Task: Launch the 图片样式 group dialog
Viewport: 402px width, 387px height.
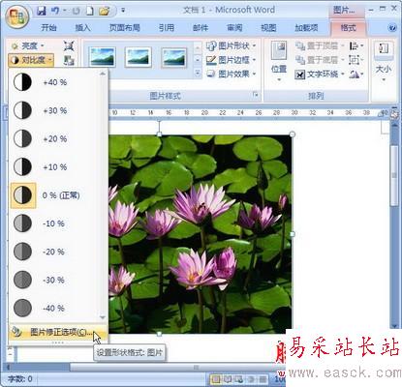Action: click(x=256, y=95)
